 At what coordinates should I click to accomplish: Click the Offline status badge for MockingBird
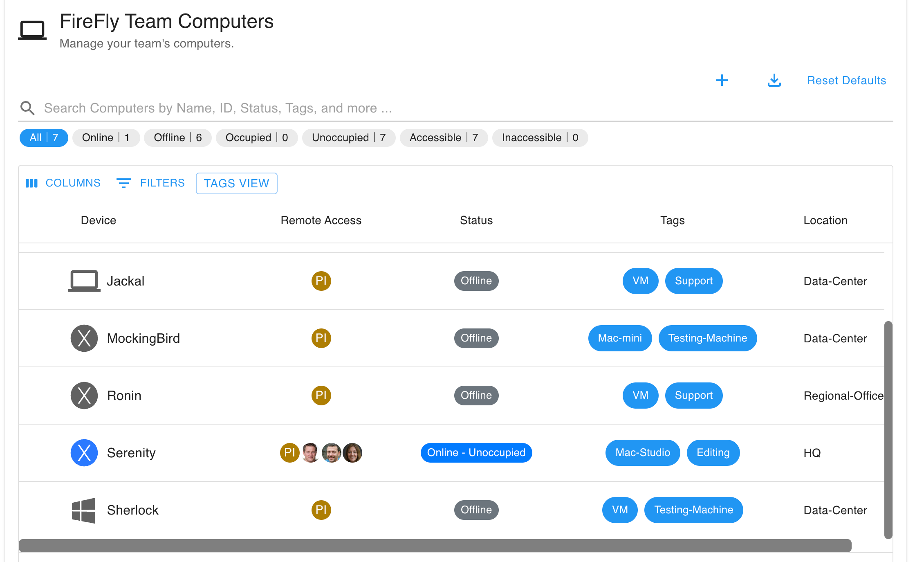click(476, 338)
